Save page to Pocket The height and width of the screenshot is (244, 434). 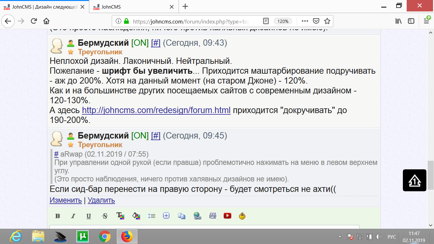click(316, 21)
